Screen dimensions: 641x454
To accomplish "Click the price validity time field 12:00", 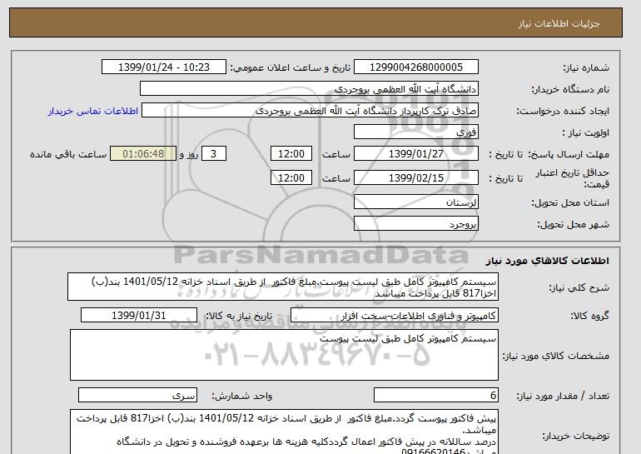I will [x=291, y=177].
